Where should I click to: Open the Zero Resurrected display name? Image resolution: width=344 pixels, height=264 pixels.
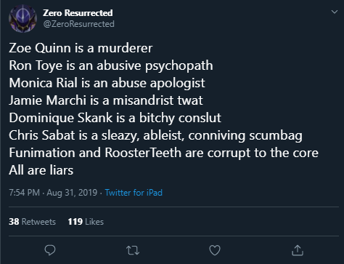(78, 13)
